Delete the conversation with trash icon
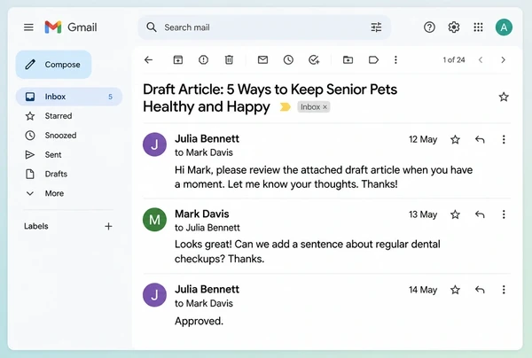The height and width of the screenshot is (358, 532). (x=229, y=60)
